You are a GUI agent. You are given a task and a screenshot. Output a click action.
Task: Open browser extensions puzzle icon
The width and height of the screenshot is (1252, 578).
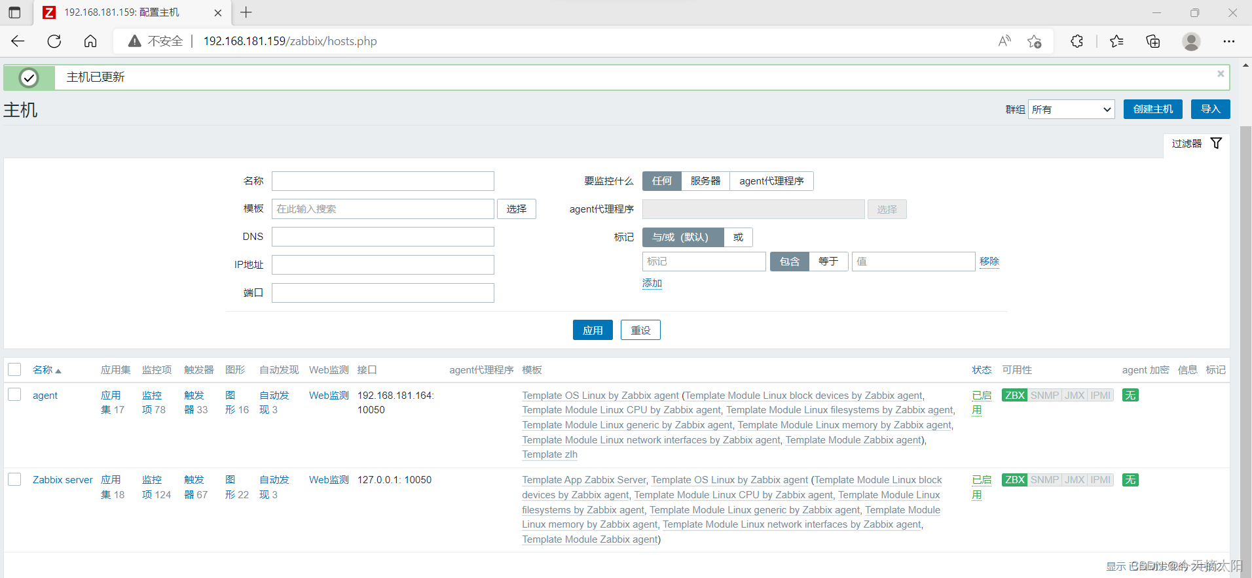[x=1077, y=41]
